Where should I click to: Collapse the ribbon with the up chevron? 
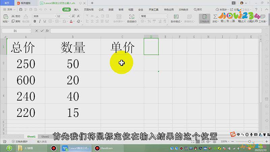267,9
